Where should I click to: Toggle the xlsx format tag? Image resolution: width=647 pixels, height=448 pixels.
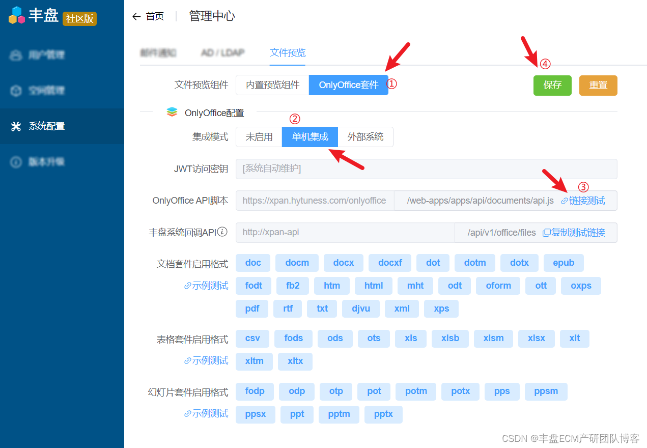coord(537,338)
